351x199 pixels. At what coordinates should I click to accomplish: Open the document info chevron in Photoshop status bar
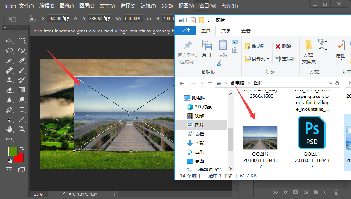[x=114, y=194]
